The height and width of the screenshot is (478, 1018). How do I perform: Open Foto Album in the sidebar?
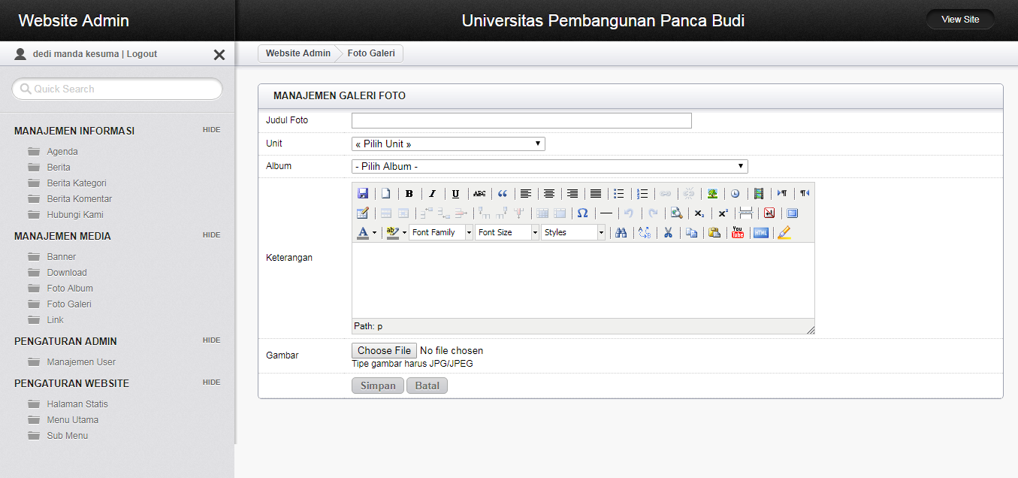70,289
